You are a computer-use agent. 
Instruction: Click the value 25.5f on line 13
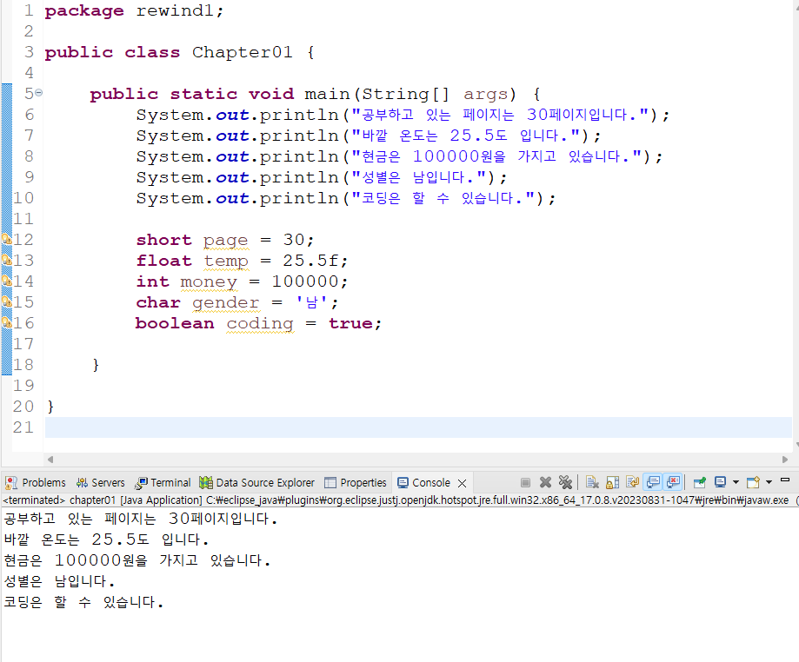pos(311,261)
